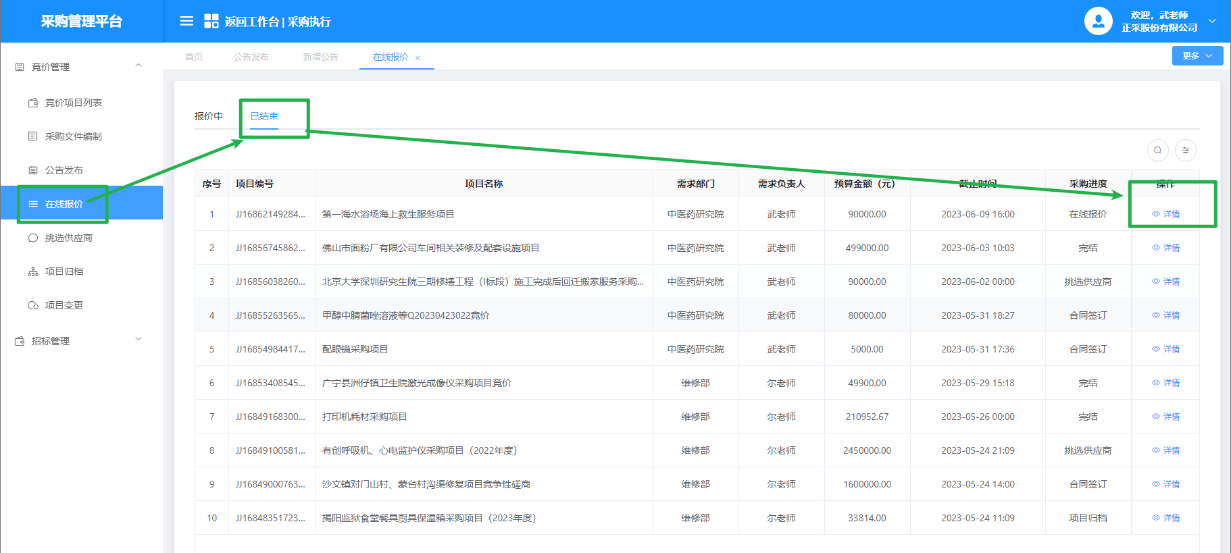Click the user avatar icon
The height and width of the screenshot is (553, 1231).
click(x=1098, y=21)
